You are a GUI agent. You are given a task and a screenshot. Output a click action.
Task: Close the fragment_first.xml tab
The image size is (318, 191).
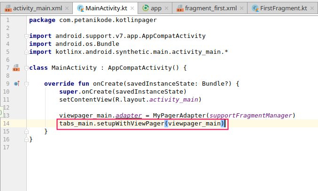pyautogui.click(x=242, y=8)
